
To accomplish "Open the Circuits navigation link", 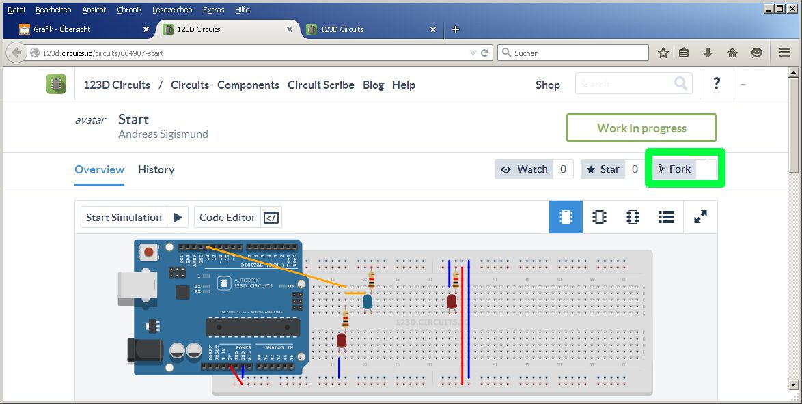I will [190, 85].
